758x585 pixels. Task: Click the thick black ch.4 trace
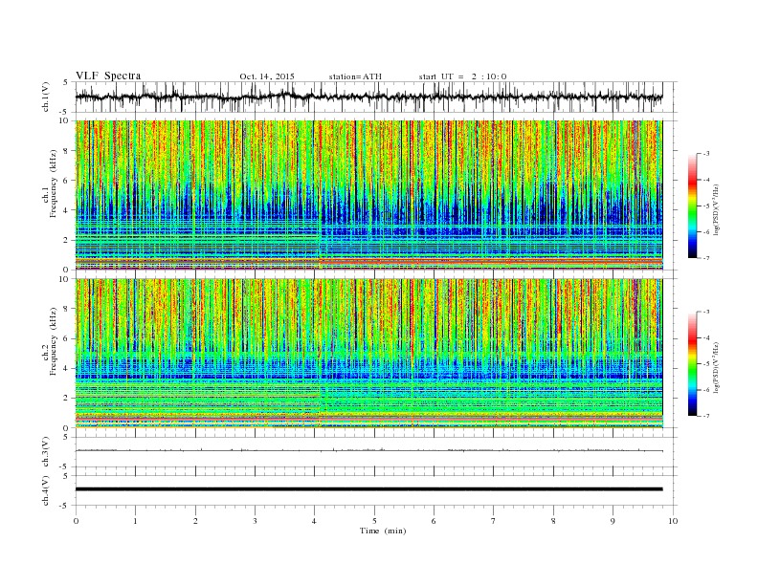(368, 489)
